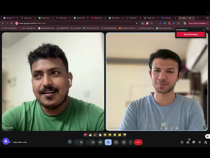Toggle the microphone in Meet controls
Image resolution: width=210 pixels, height=158 pixels.
tap(81, 142)
